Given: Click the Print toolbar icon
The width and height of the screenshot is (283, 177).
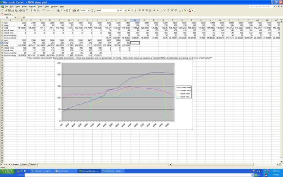Looking at the screenshot, I should click(20, 10).
